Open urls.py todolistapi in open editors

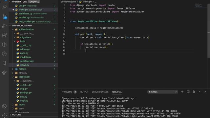pos(33,6)
